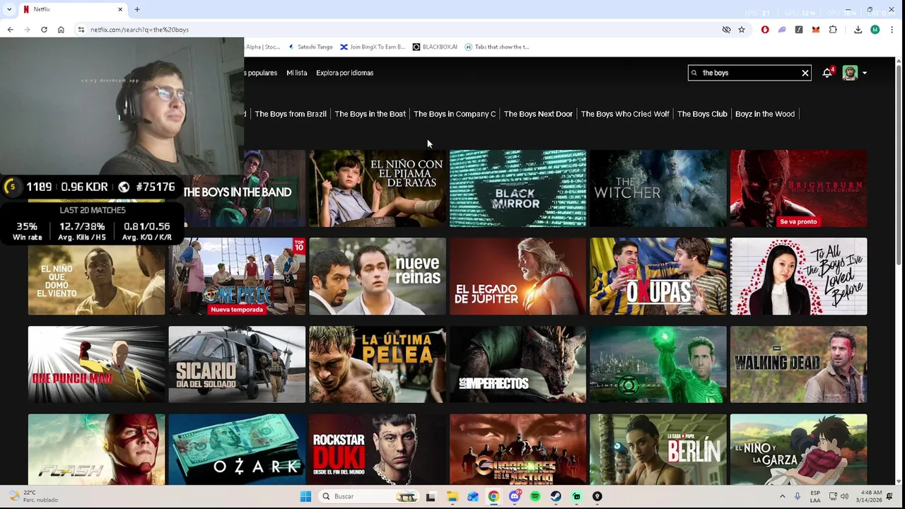The width and height of the screenshot is (905, 509).
Task: Open the Berlín title card
Action: pyautogui.click(x=658, y=450)
